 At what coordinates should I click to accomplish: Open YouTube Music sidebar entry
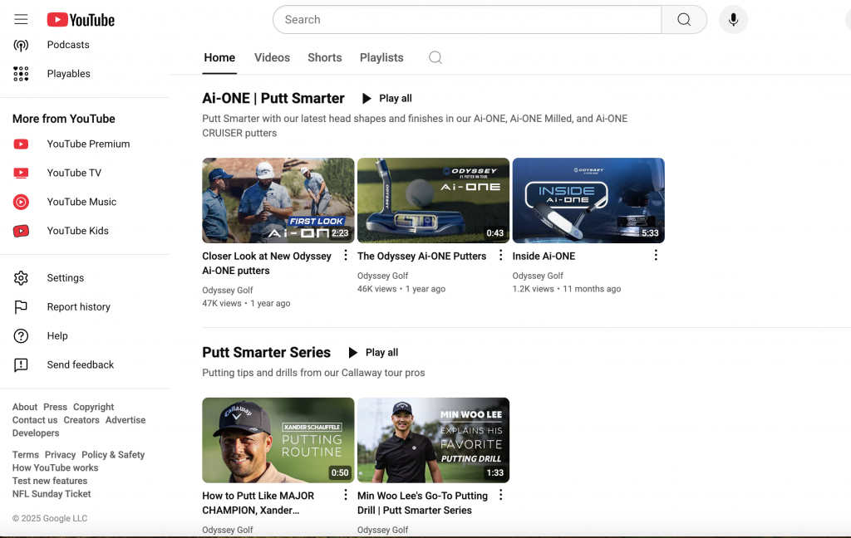coord(82,203)
